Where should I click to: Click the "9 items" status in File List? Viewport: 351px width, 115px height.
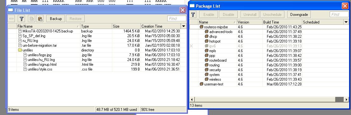[x=14, y=110]
